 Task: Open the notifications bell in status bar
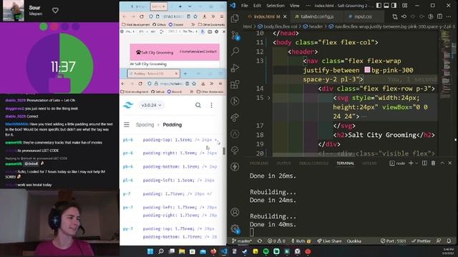pos(449,241)
